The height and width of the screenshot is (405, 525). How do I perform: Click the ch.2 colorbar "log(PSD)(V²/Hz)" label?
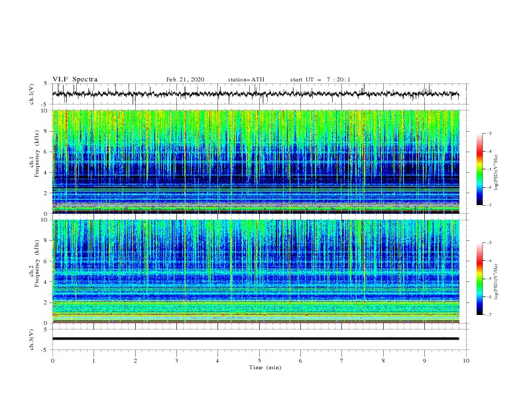coord(496,281)
